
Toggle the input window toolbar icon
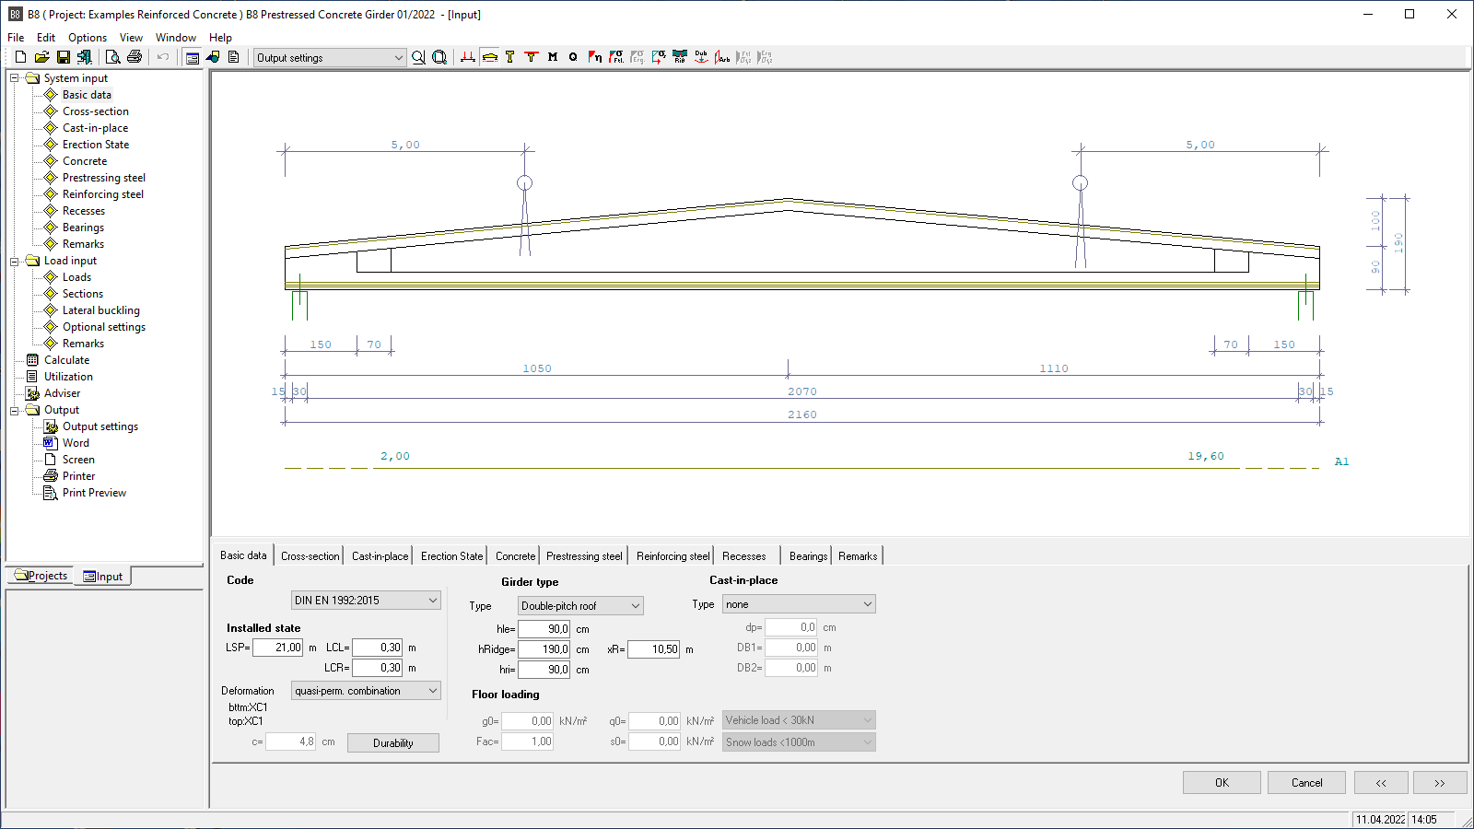(x=192, y=57)
